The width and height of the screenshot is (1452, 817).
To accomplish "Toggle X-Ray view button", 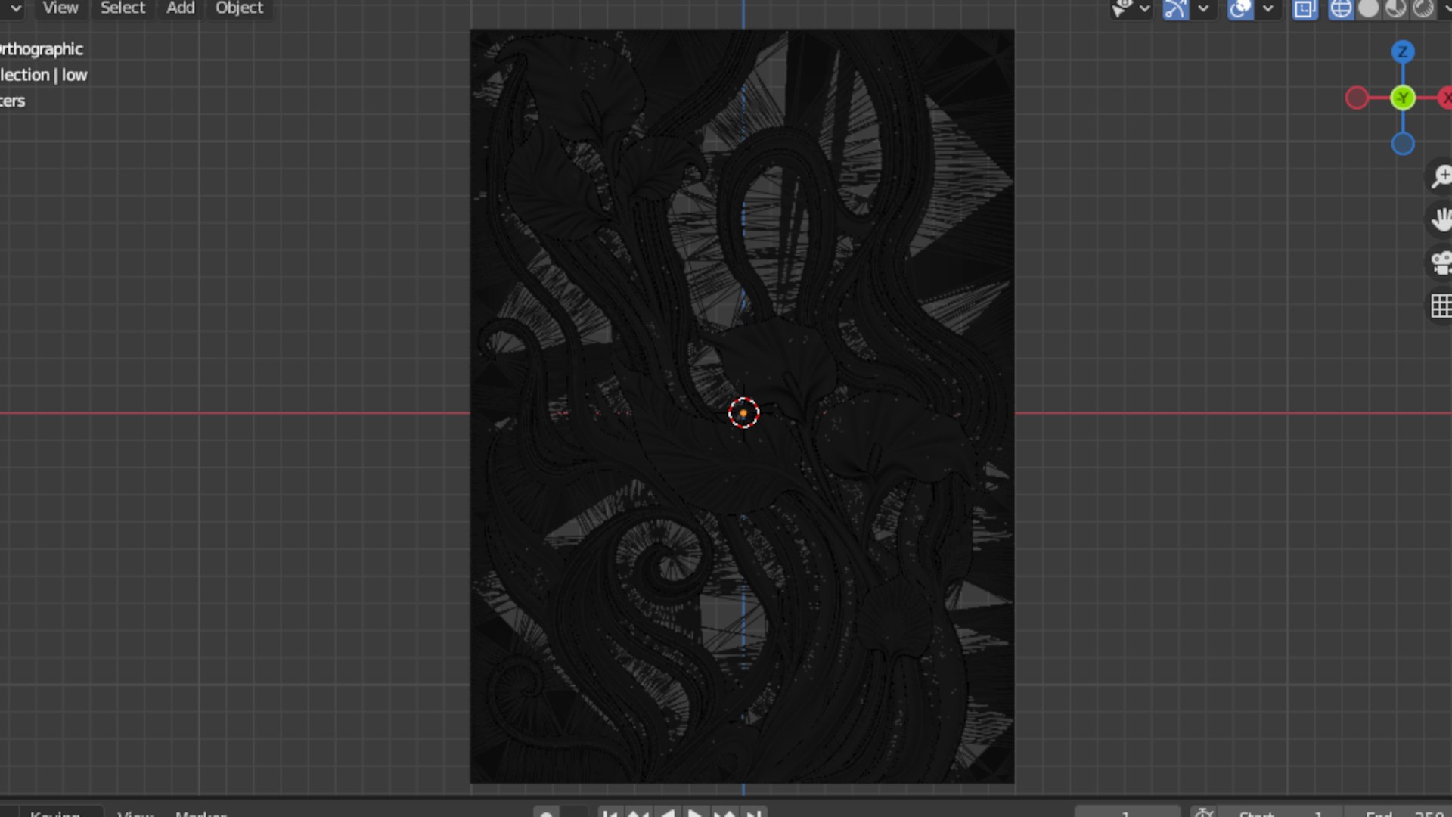I will 1305,9.
